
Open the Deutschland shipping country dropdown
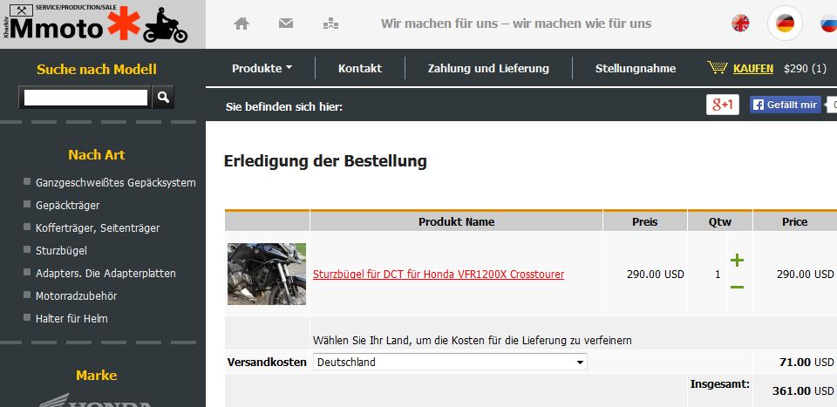(450, 363)
